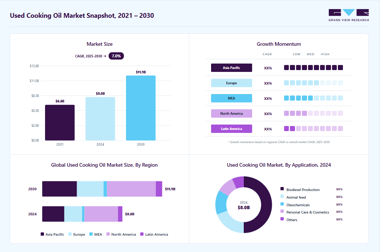Click the MEA legend swatch
The image size is (380, 252).
[91, 234]
